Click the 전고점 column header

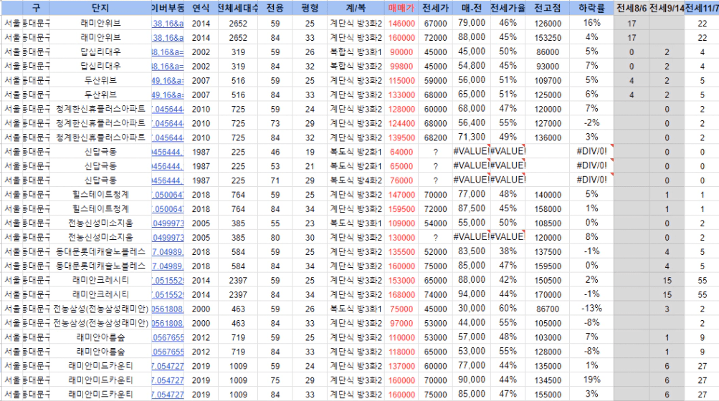pos(548,8)
